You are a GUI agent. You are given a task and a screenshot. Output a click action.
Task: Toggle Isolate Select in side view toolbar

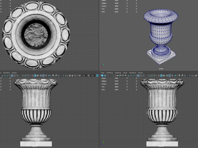(192, 76)
